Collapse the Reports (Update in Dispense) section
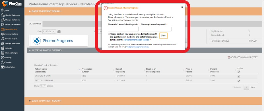This screenshot has width=264, height=111. click(30, 50)
